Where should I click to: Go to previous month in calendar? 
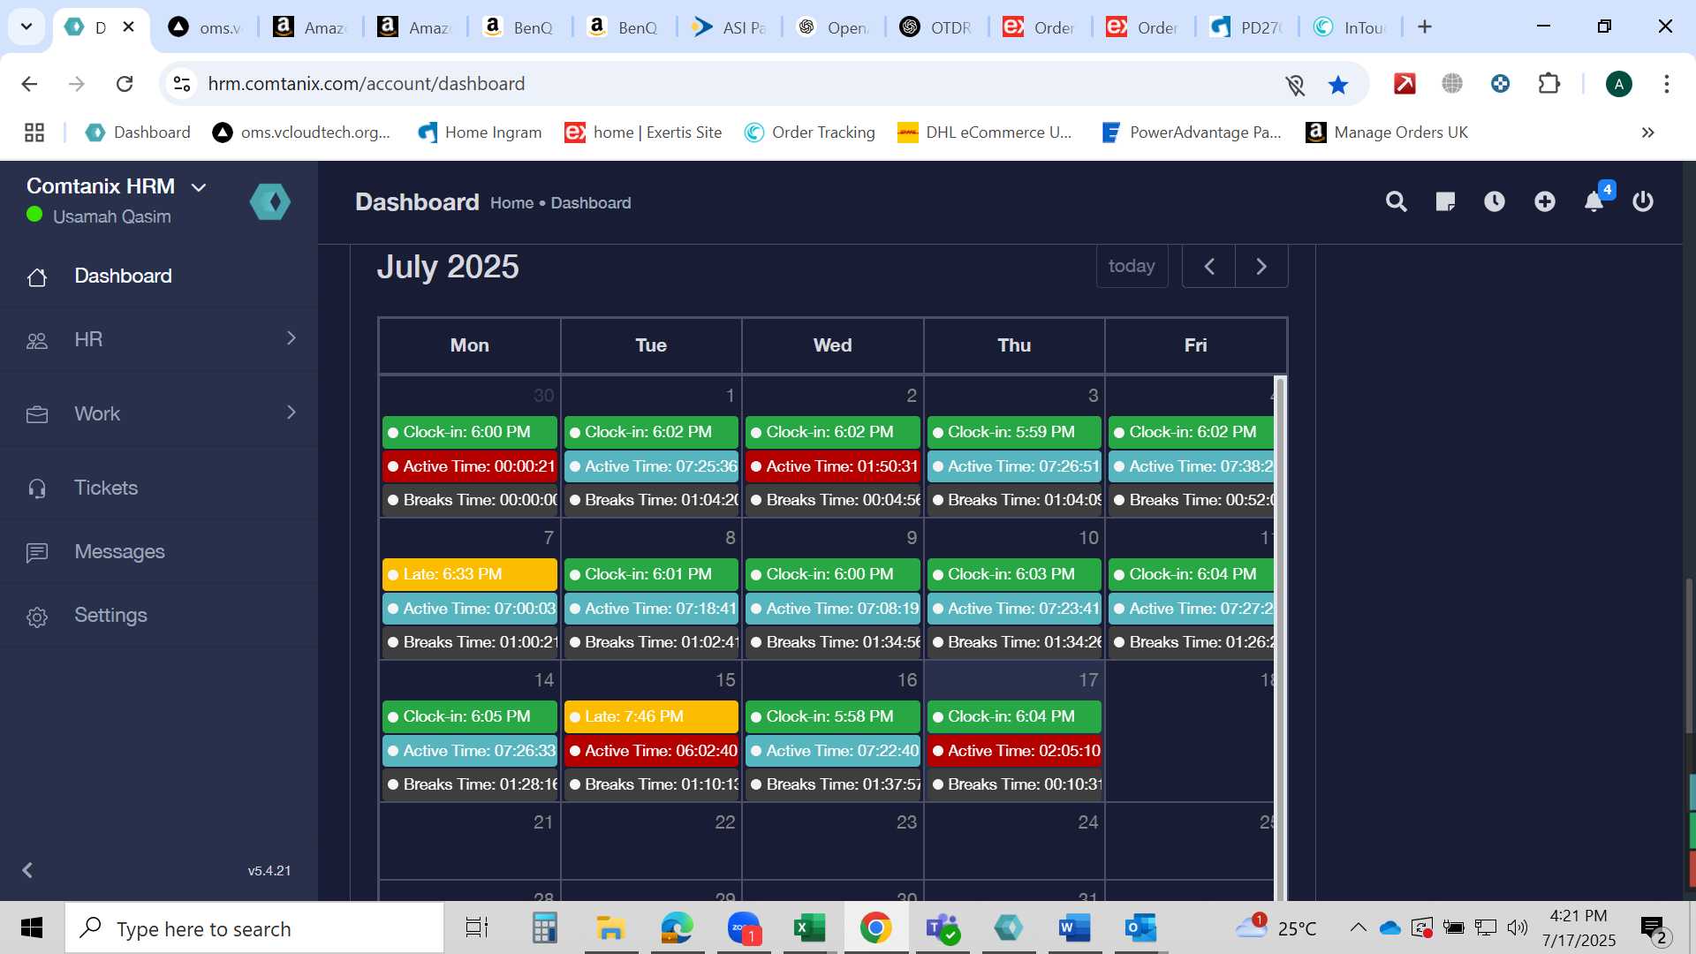pyautogui.click(x=1209, y=266)
